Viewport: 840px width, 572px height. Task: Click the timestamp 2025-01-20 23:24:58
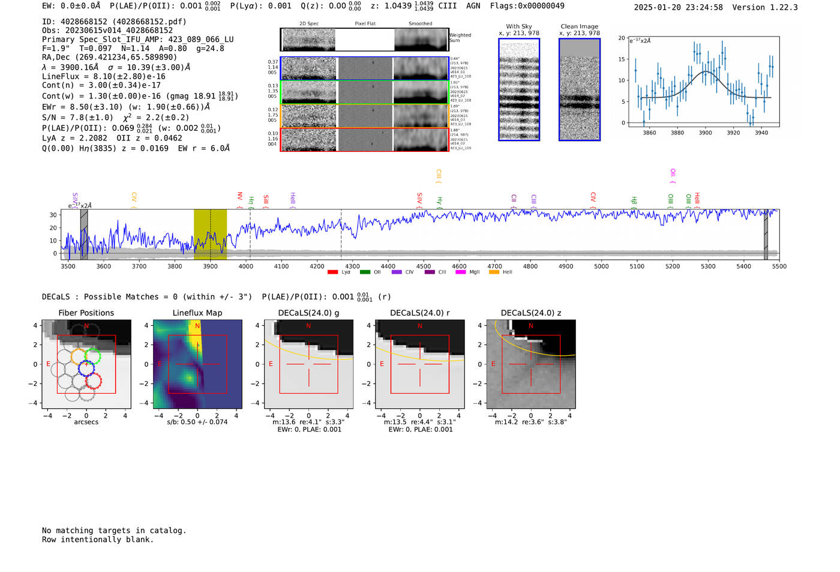679,8
